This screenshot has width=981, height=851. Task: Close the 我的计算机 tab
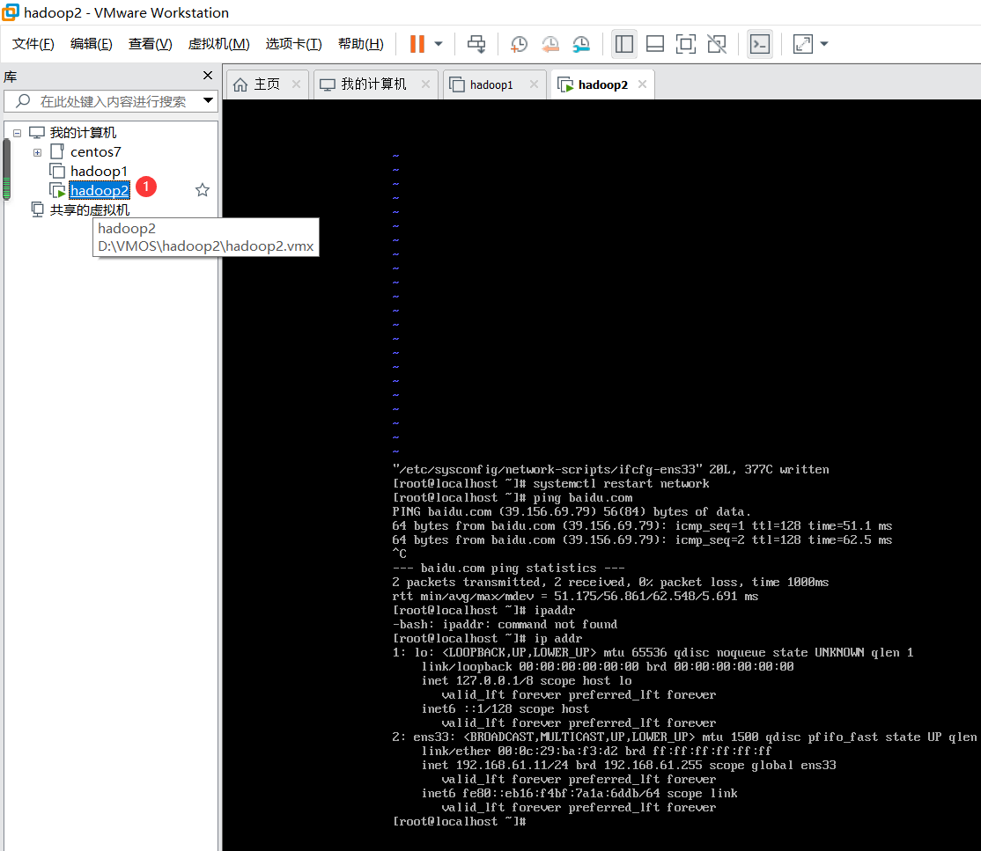[425, 84]
